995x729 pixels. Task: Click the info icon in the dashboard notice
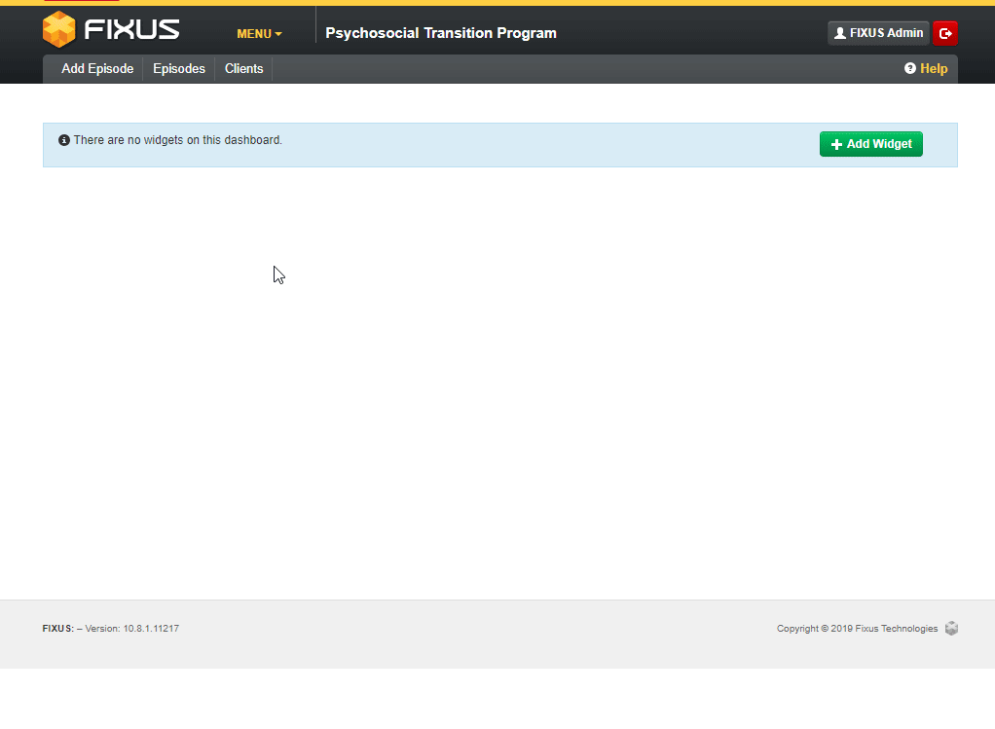[x=64, y=140]
